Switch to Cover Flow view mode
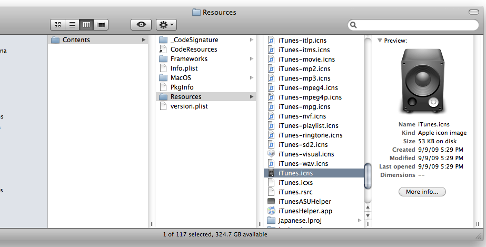Viewport: 486px width, 247px height. [x=101, y=25]
